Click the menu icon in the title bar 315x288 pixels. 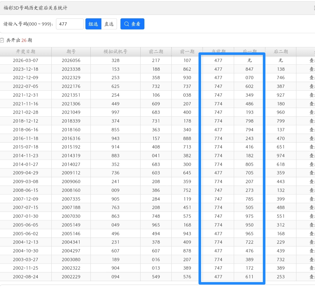pos(314,8)
